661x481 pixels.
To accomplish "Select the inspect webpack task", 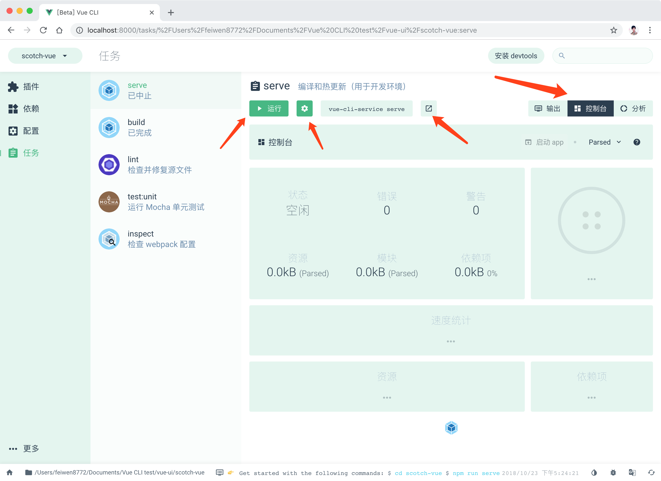I will (166, 239).
